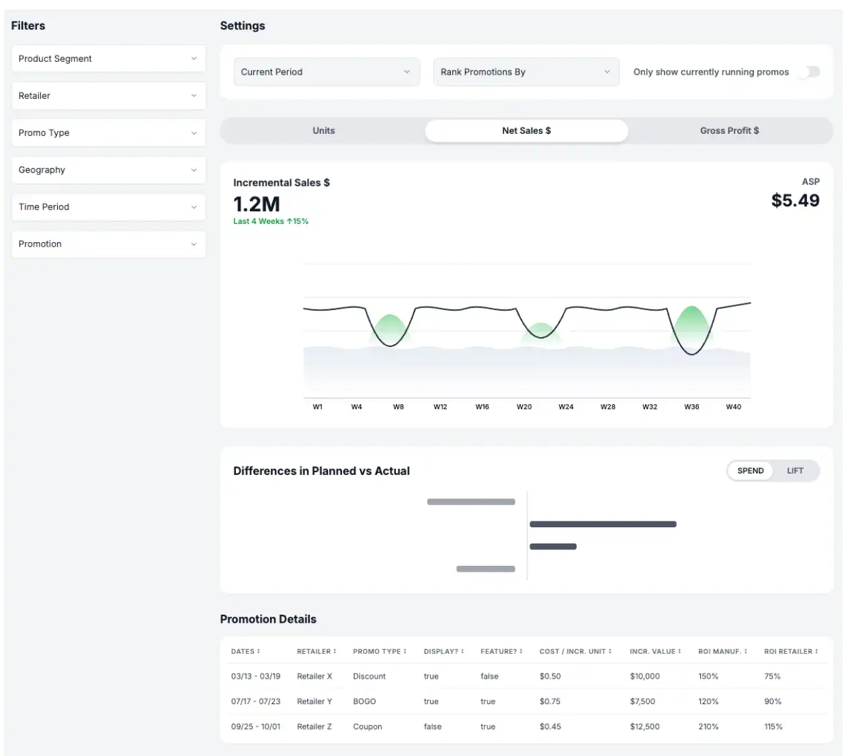The height and width of the screenshot is (756, 844).
Task: Click the longest dark bar in Planned vs Actual
Action: pos(603,524)
